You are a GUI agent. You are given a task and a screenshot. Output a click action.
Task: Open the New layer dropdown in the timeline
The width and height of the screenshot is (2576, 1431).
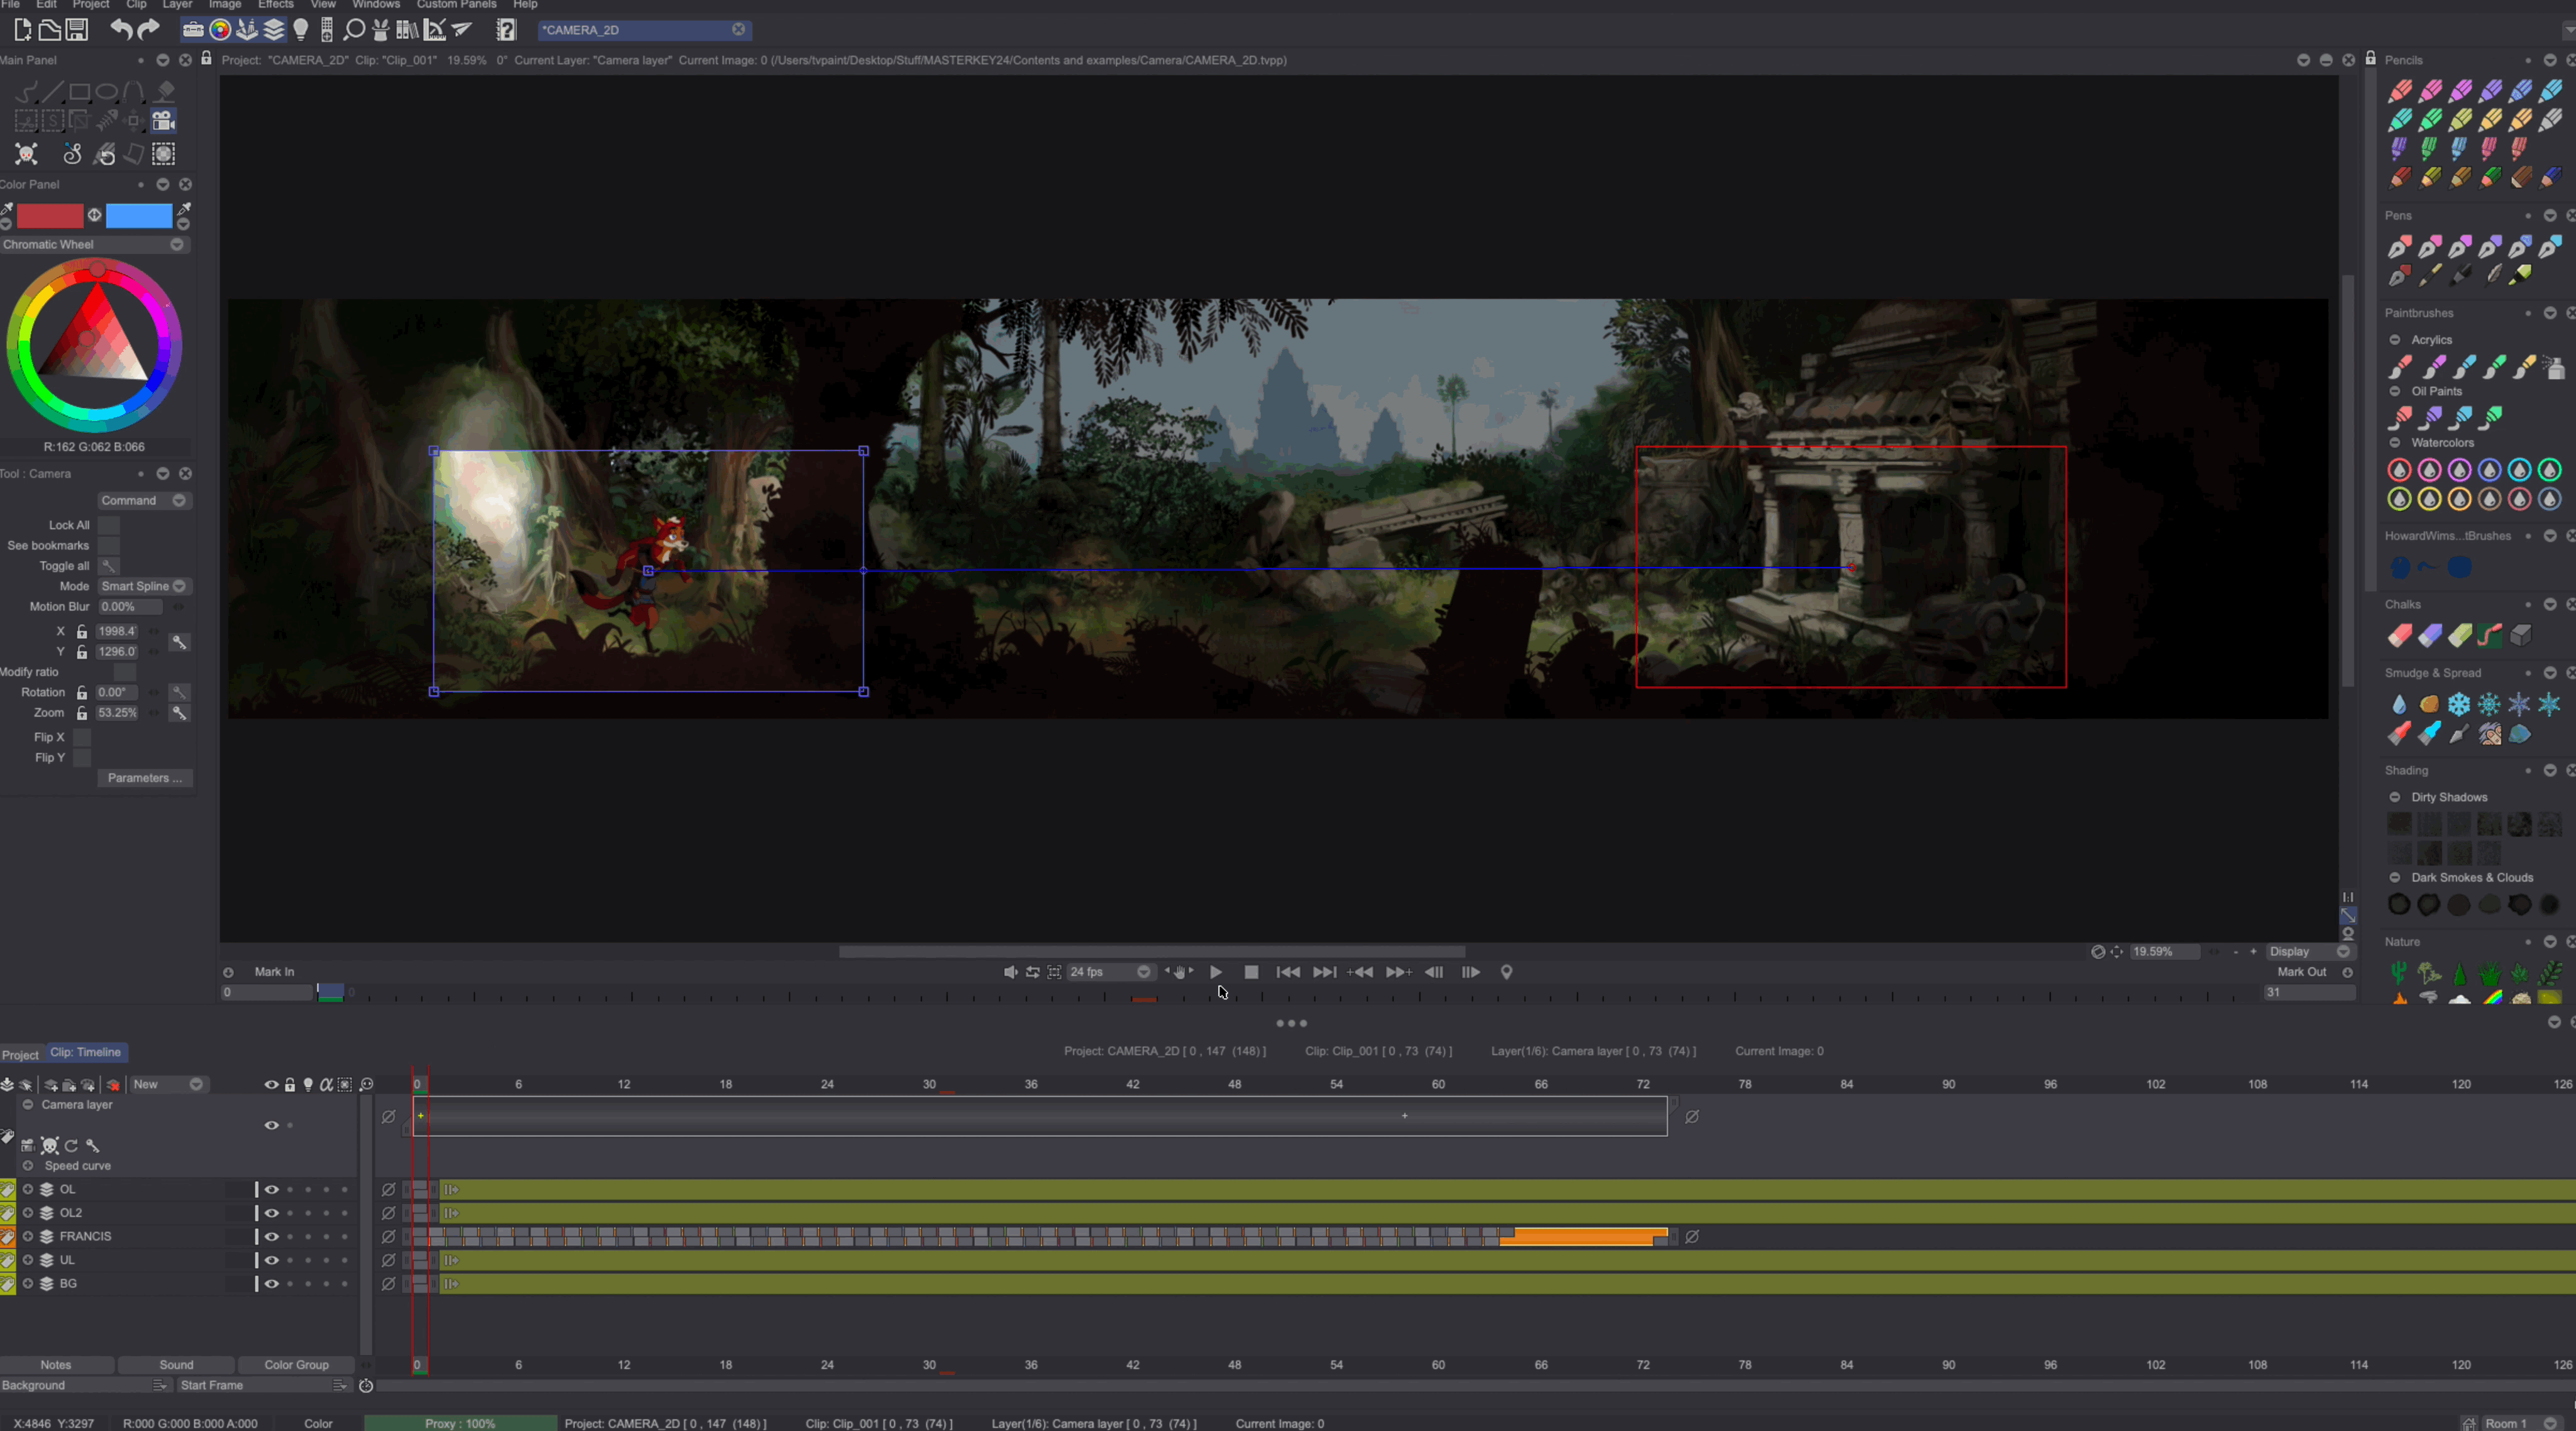[168, 1084]
